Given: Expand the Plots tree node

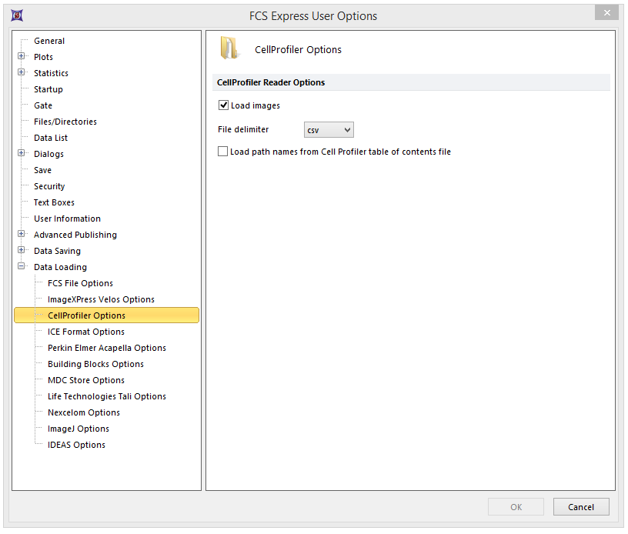Looking at the screenshot, I should tap(22, 57).
